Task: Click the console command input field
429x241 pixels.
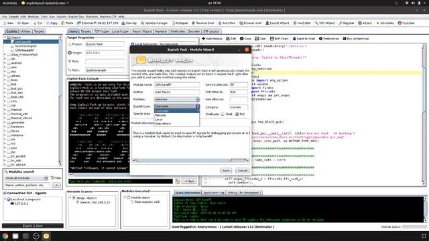Action: (x=121, y=181)
